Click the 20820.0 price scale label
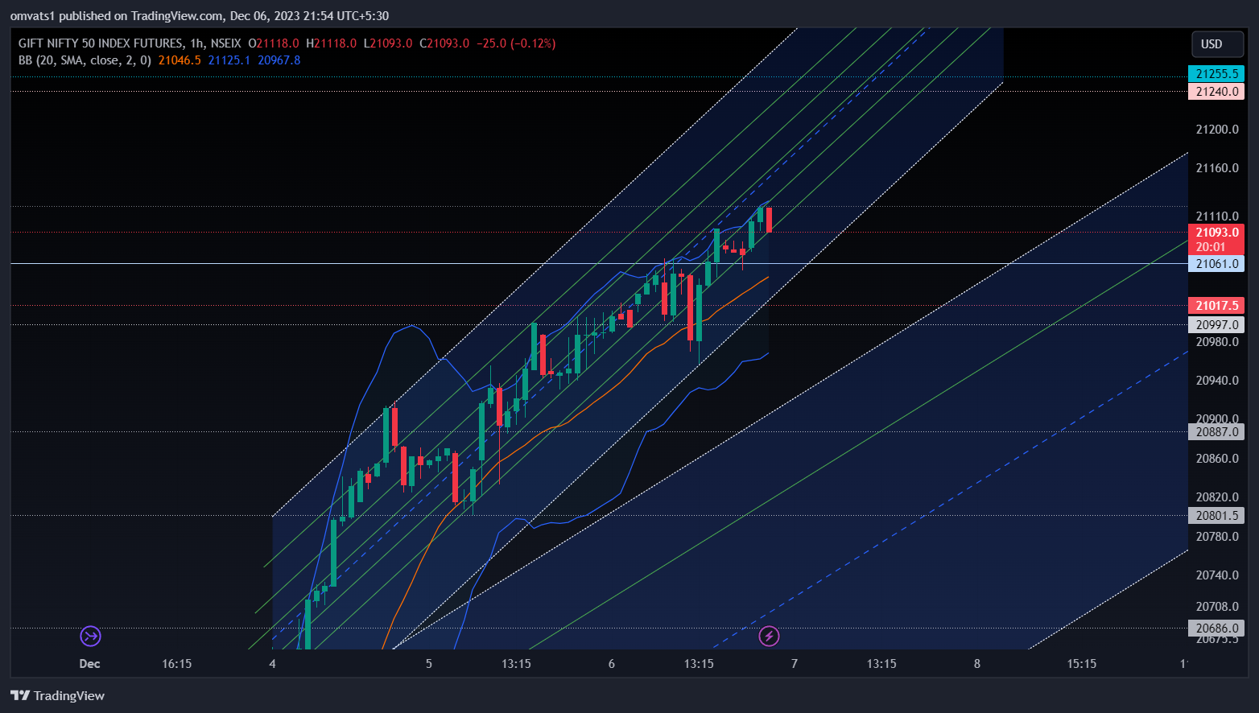Image resolution: width=1259 pixels, height=713 pixels. (1217, 497)
